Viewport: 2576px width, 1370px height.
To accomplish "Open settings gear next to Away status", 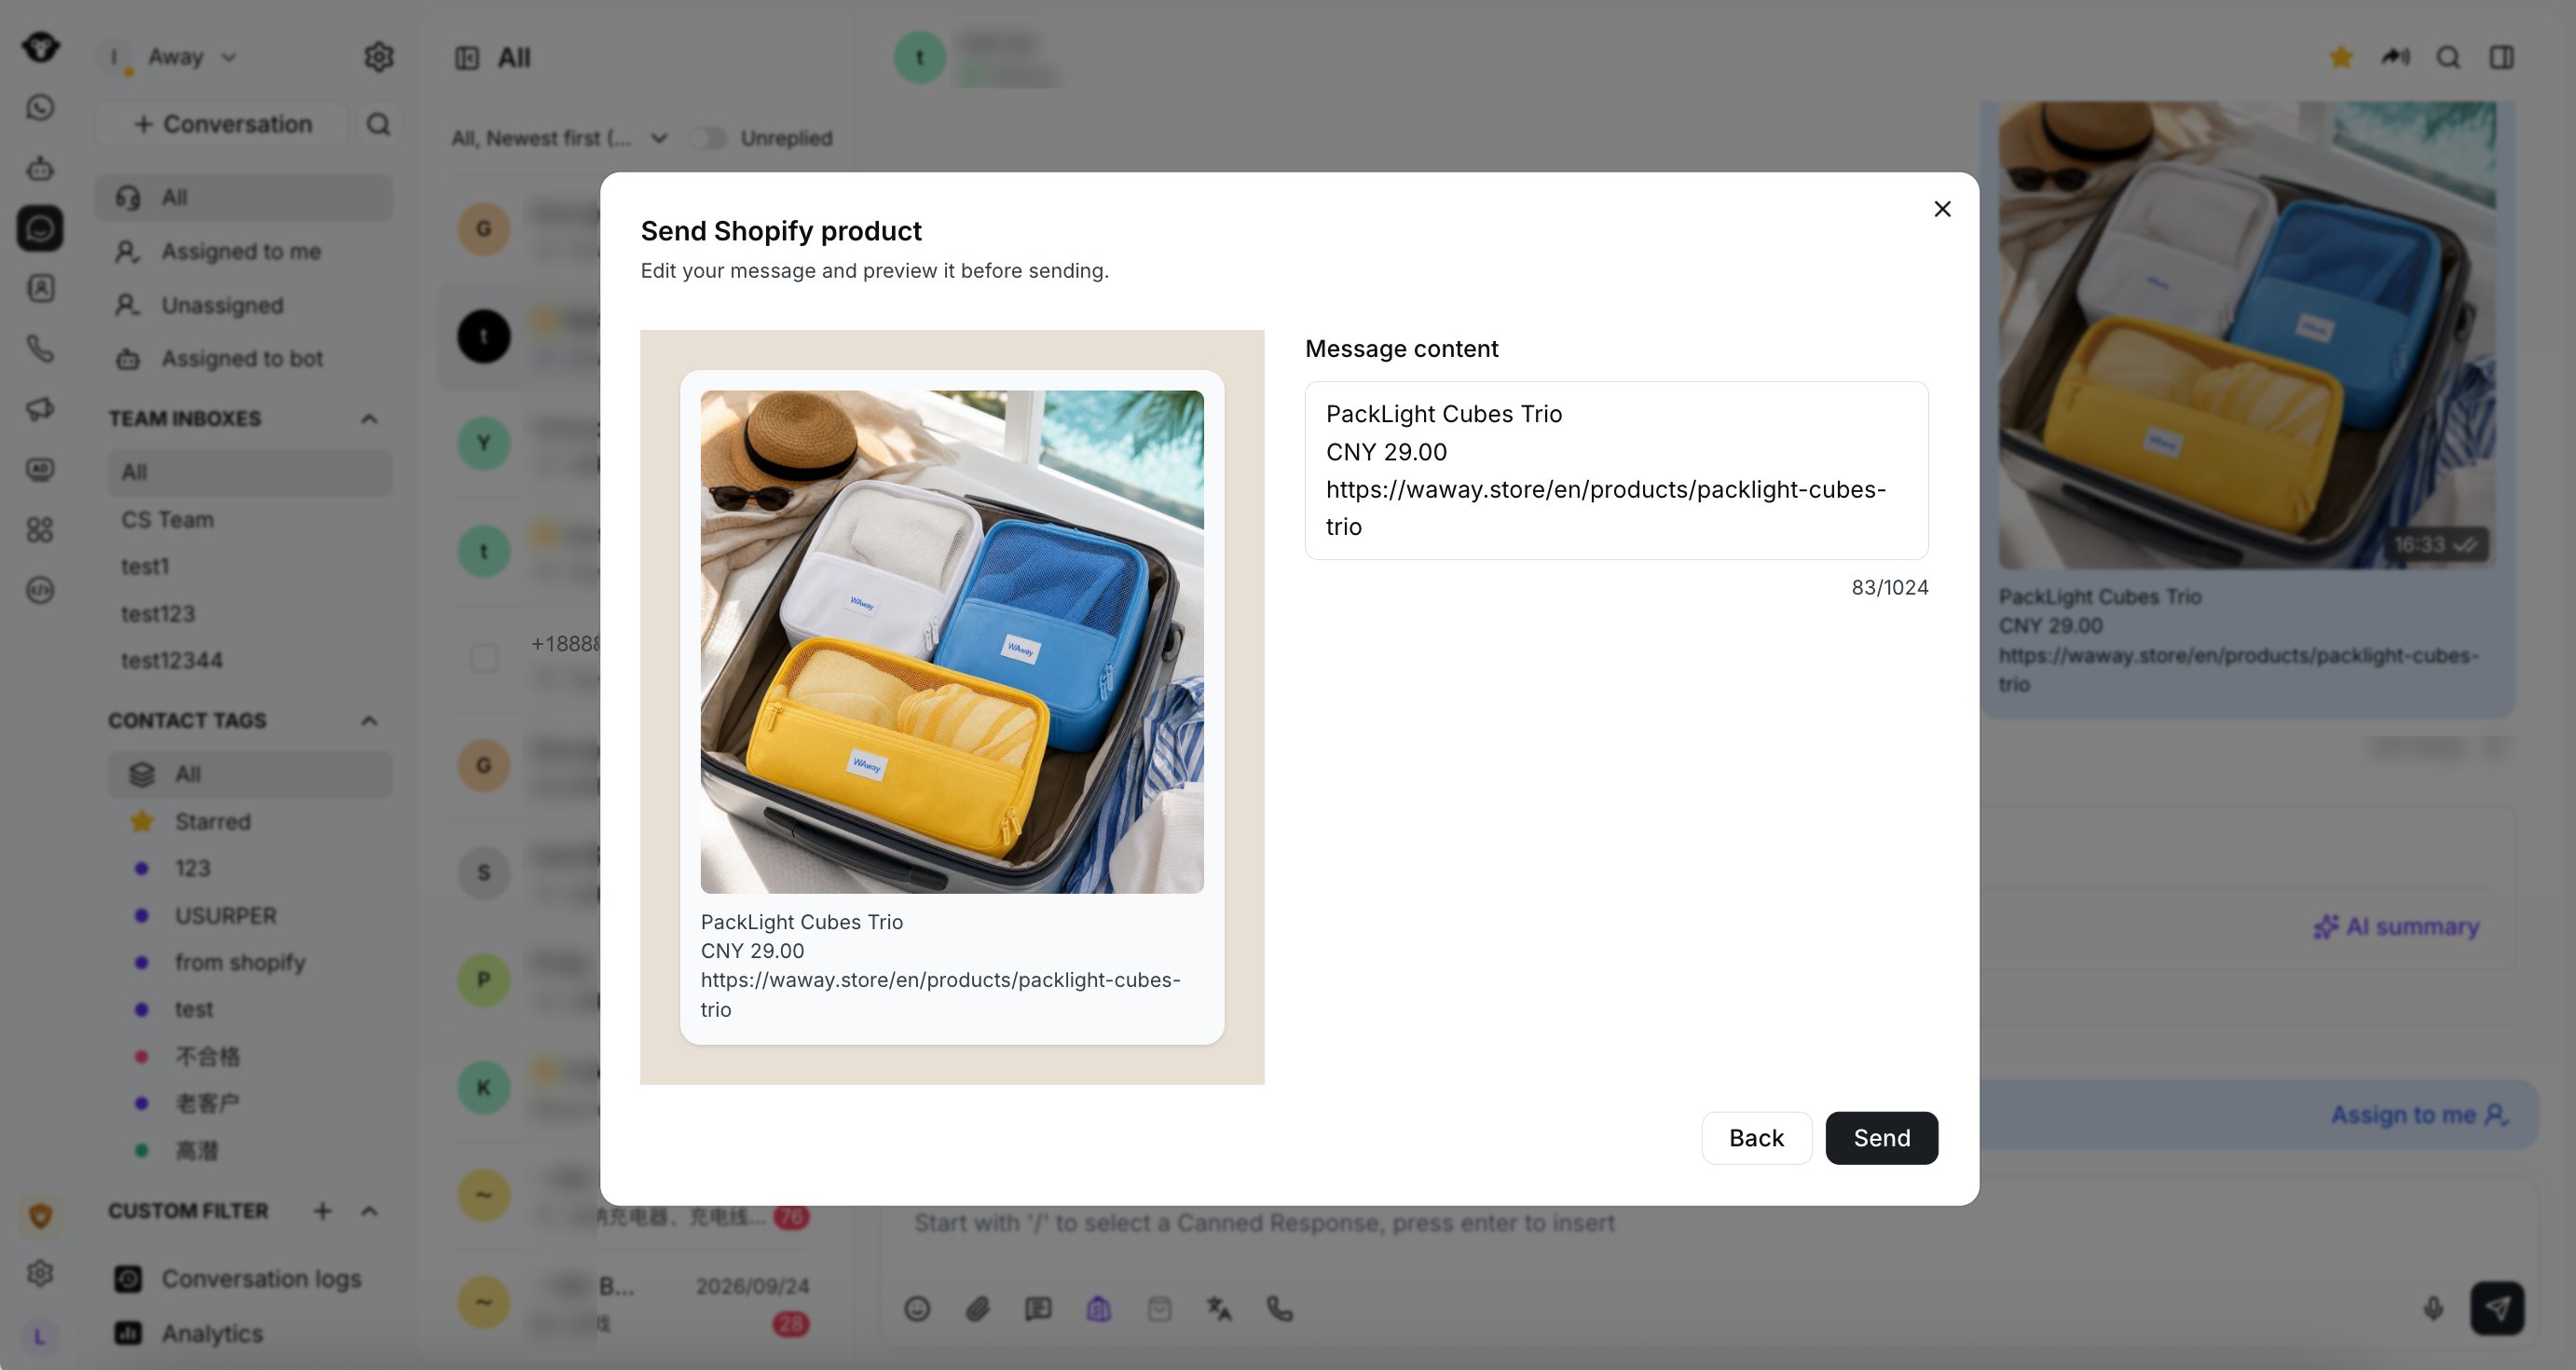I will (378, 57).
